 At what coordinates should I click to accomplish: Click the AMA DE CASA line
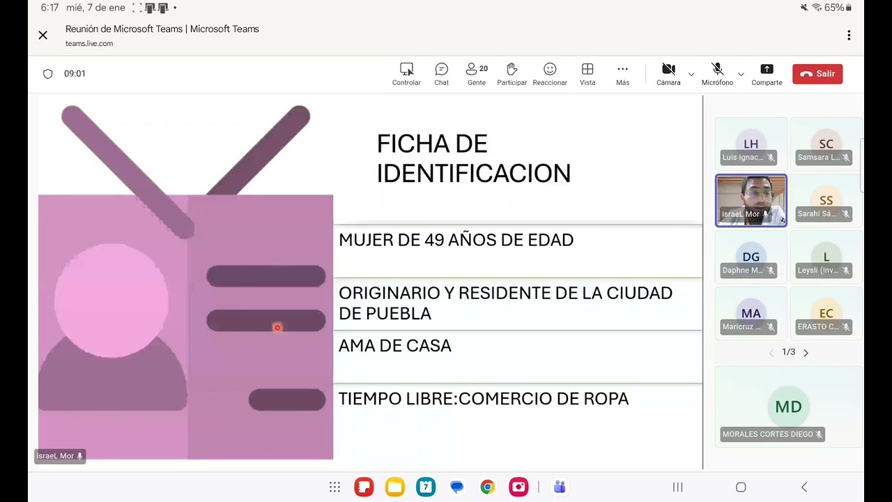(395, 346)
